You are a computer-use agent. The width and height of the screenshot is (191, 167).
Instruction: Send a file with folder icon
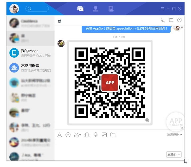click(113, 135)
